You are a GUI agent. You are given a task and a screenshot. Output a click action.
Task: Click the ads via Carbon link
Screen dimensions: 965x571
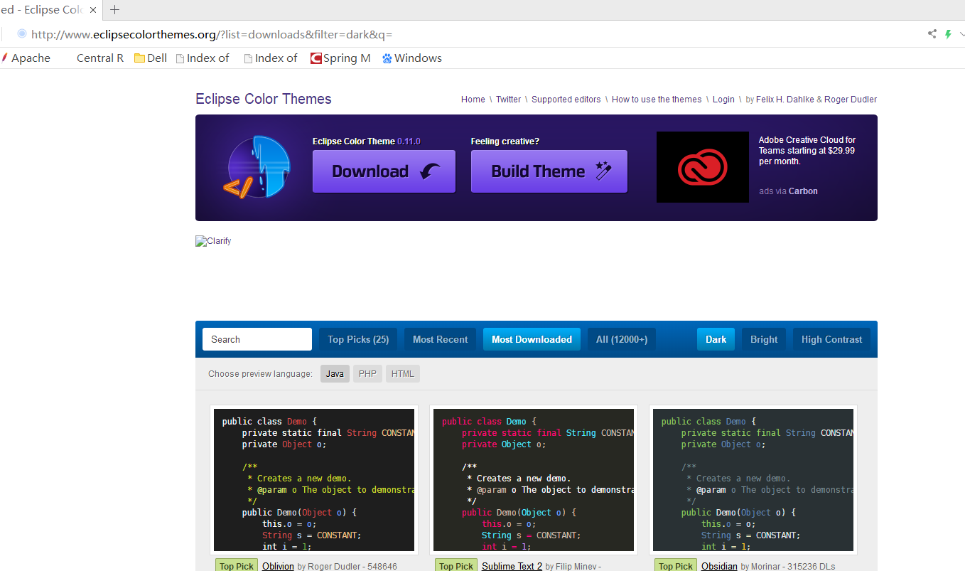coord(788,191)
